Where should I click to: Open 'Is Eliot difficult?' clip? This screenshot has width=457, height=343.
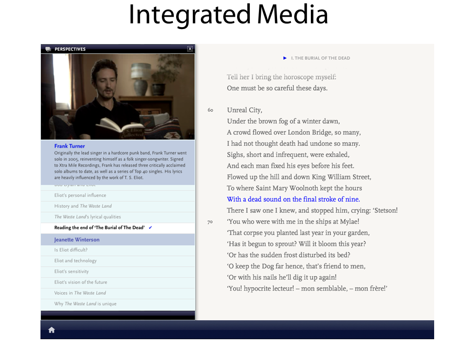pos(71,250)
